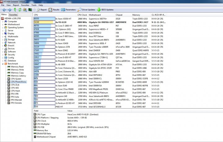Go back with the left arrow icon
223x142 pixels.
(4, 10)
